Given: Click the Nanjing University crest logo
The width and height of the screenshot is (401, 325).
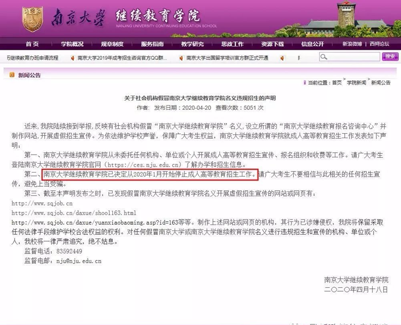Looking at the screenshot, I should tap(32, 19).
